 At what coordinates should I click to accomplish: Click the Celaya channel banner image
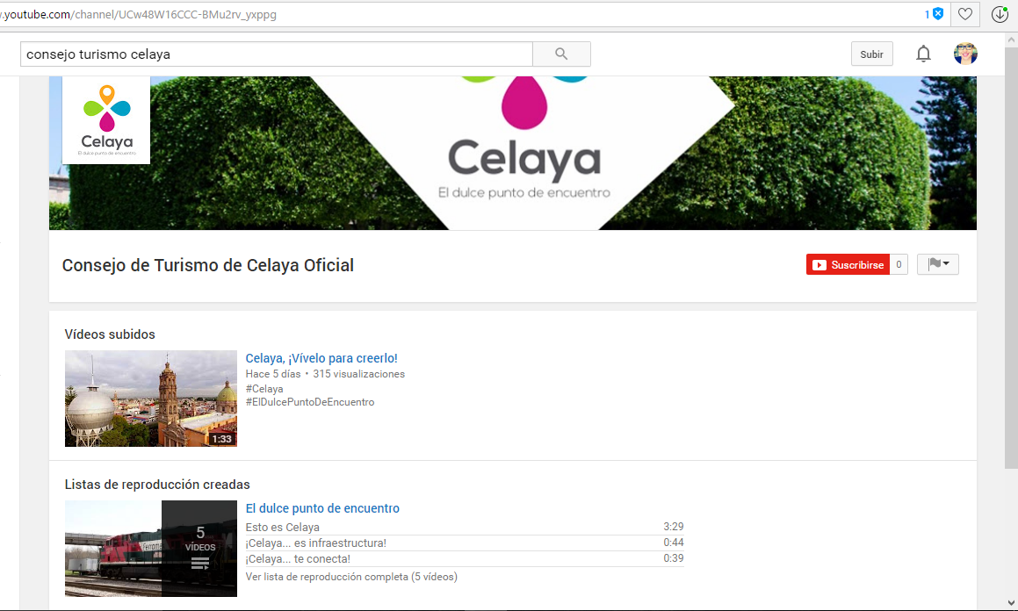(x=513, y=153)
